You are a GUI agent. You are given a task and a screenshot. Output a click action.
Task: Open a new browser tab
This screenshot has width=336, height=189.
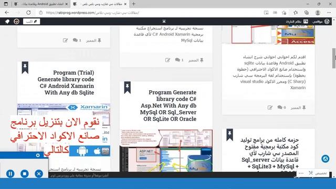click(134, 4)
